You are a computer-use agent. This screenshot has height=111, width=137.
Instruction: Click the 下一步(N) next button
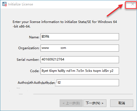point(95,103)
